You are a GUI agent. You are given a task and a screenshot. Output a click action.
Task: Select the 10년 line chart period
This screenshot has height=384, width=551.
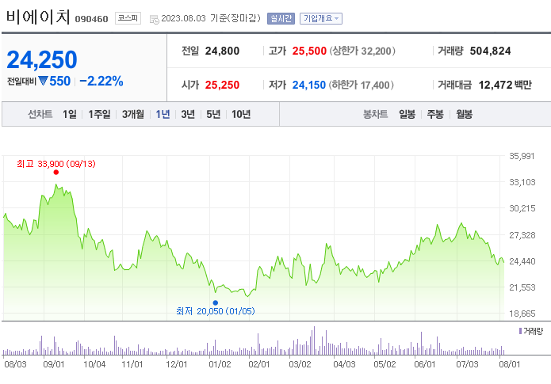click(241, 114)
